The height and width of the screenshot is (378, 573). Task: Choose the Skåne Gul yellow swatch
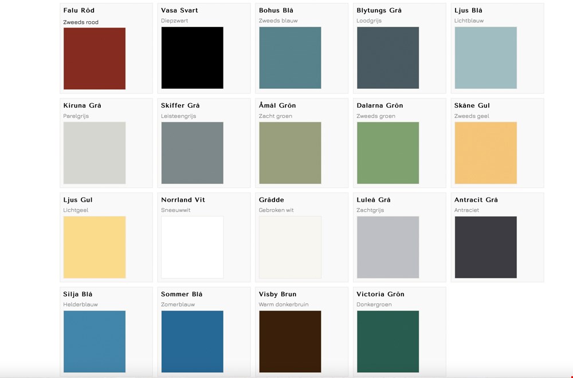(x=485, y=153)
